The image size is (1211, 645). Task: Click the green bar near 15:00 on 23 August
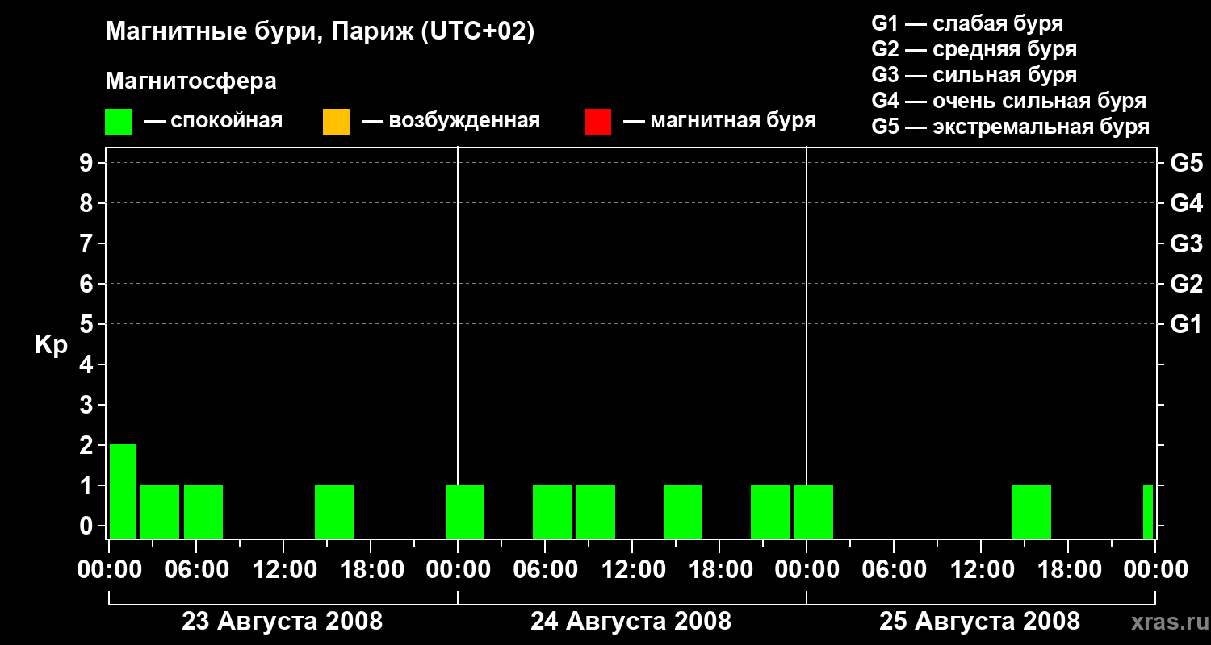tap(334, 511)
